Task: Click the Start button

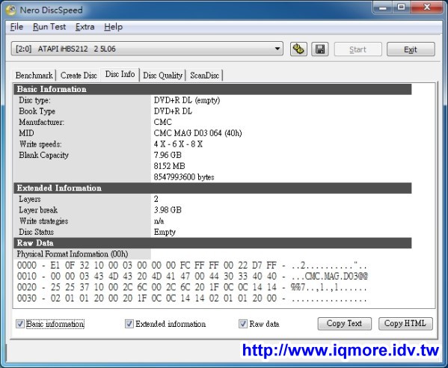Action: pos(358,49)
